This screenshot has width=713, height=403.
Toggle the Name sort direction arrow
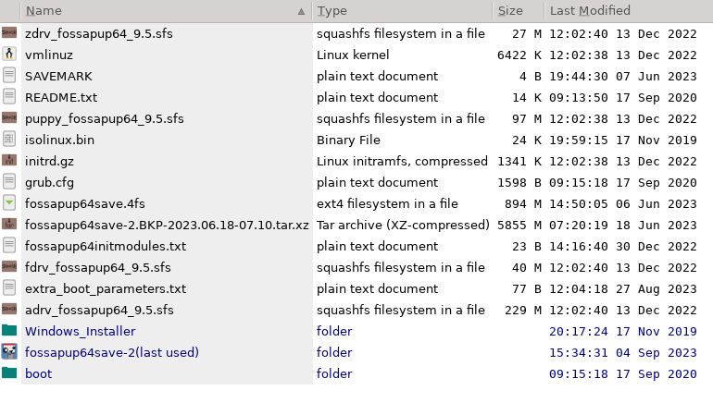[x=301, y=11]
